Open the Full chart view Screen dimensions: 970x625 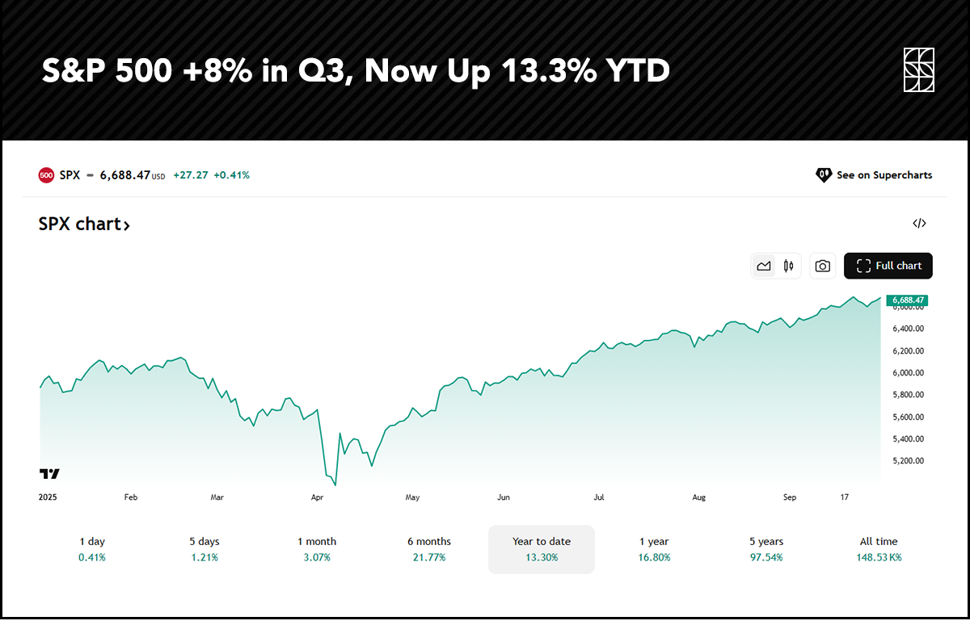888,266
